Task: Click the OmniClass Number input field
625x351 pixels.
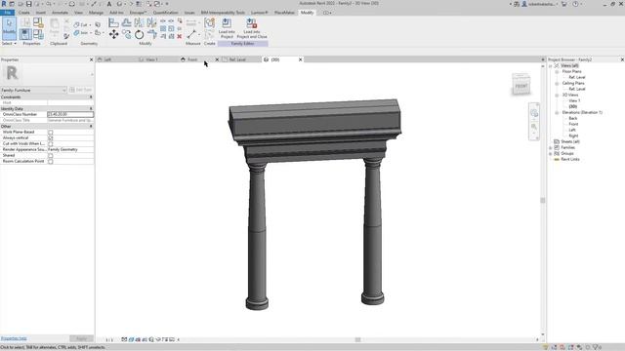Action: (x=70, y=114)
